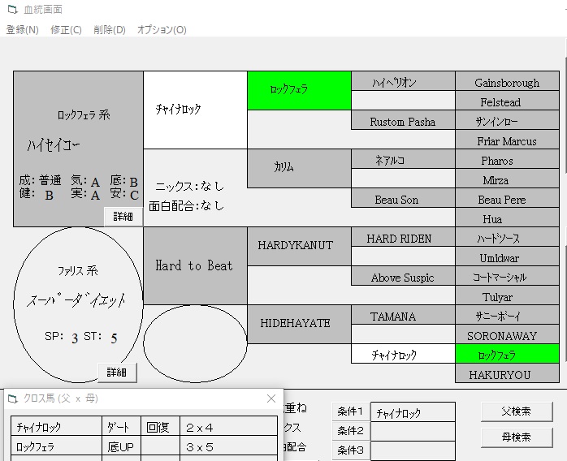Click the ハイペリオン pedigree cell

tap(403, 81)
